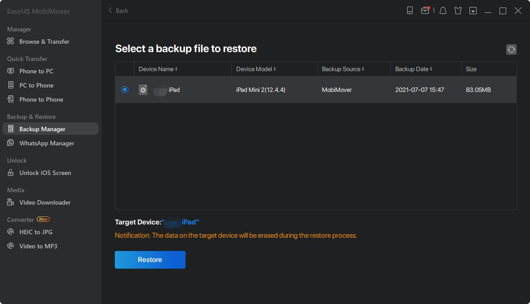This screenshot has height=304, width=530.
Task: Click the shirt skin theme icon
Action: pos(458,11)
